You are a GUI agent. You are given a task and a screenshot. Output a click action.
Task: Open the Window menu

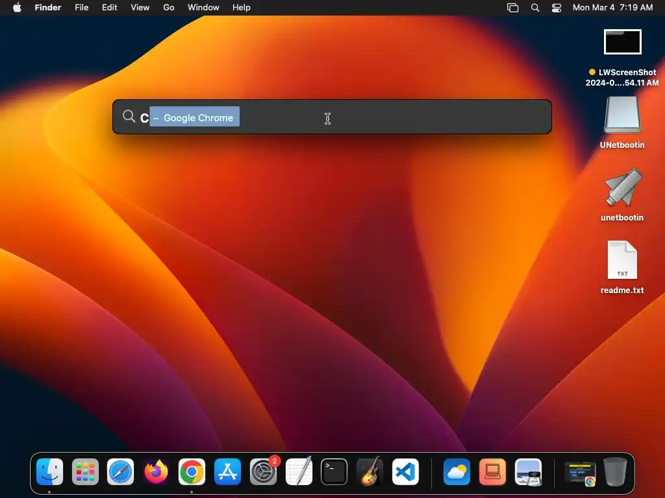click(x=203, y=8)
